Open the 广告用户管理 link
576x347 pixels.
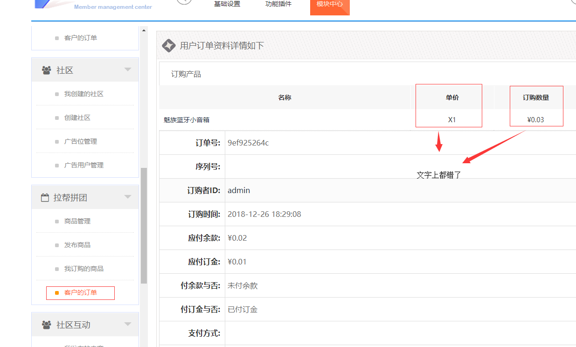(84, 165)
